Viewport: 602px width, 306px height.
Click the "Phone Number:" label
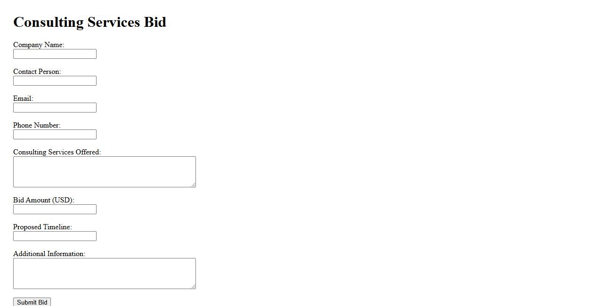37,125
